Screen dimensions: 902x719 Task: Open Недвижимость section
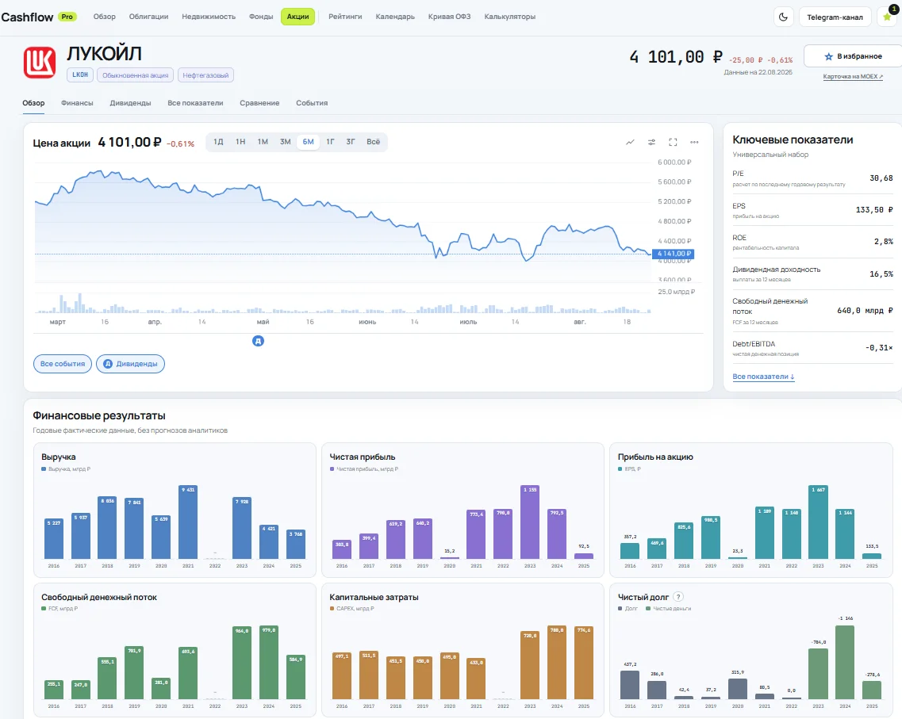pyautogui.click(x=209, y=17)
